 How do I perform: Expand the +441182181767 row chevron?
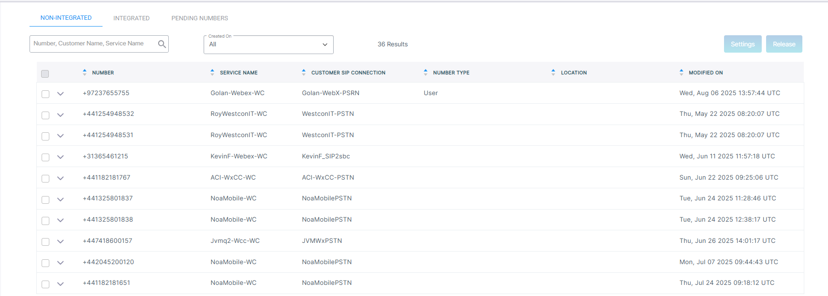(60, 178)
